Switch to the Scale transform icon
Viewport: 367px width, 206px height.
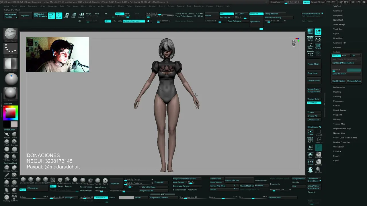(x=74, y=15)
